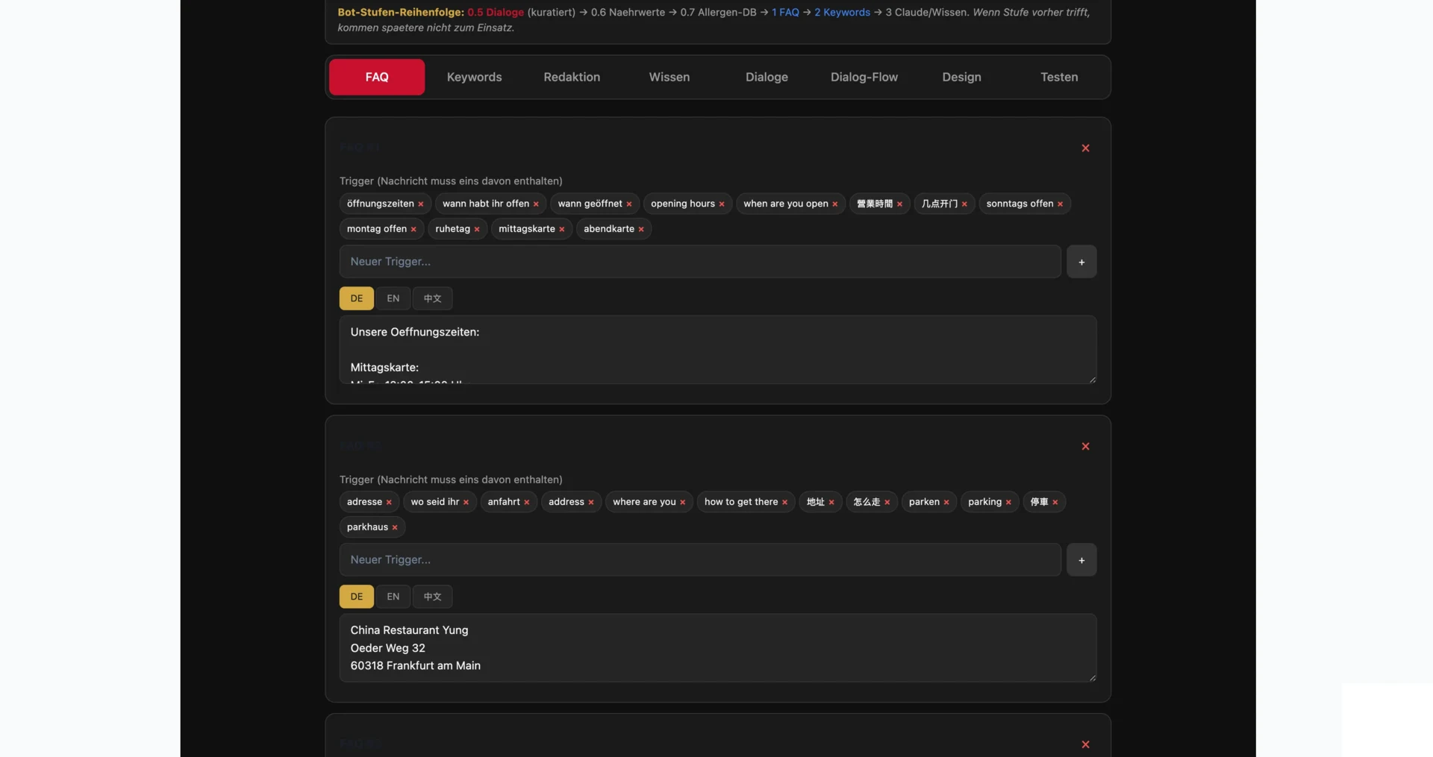Edit the 'China Restaurant Yung' address text area

coord(718,648)
